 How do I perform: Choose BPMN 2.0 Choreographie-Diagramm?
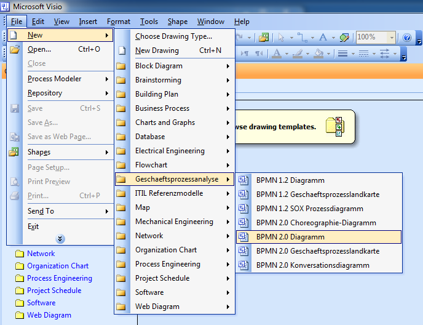(318, 223)
